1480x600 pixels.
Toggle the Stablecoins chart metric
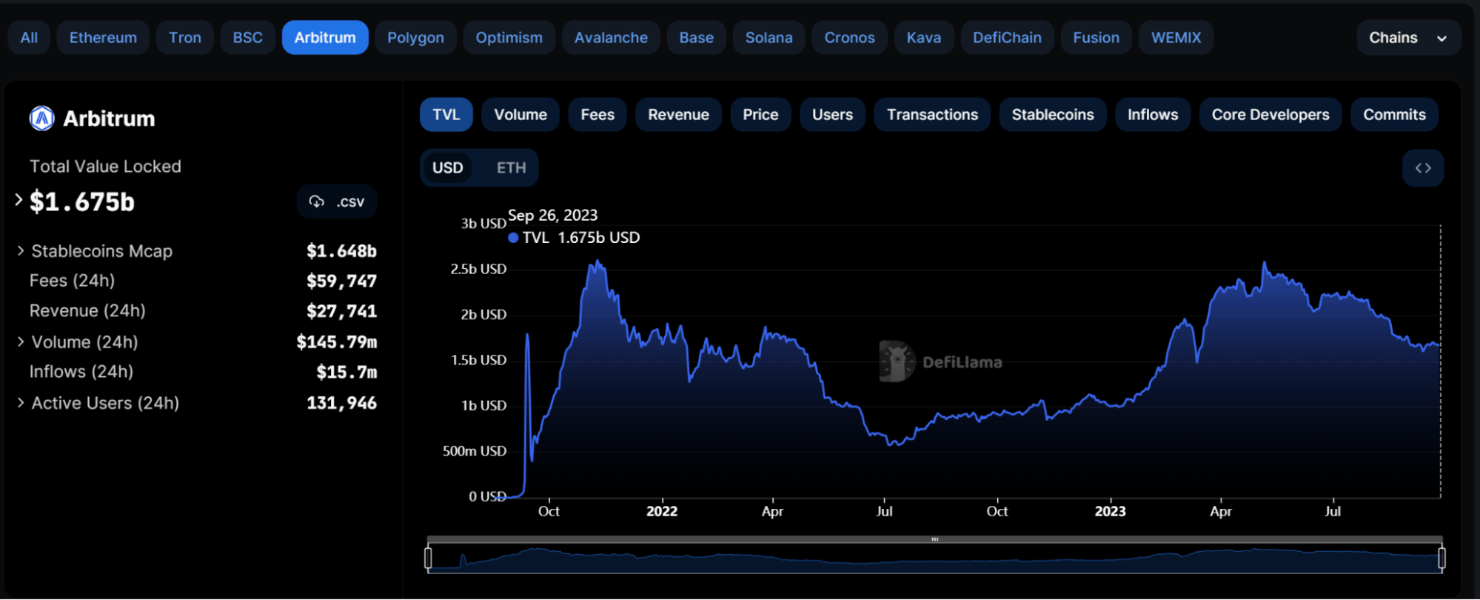(x=1053, y=115)
